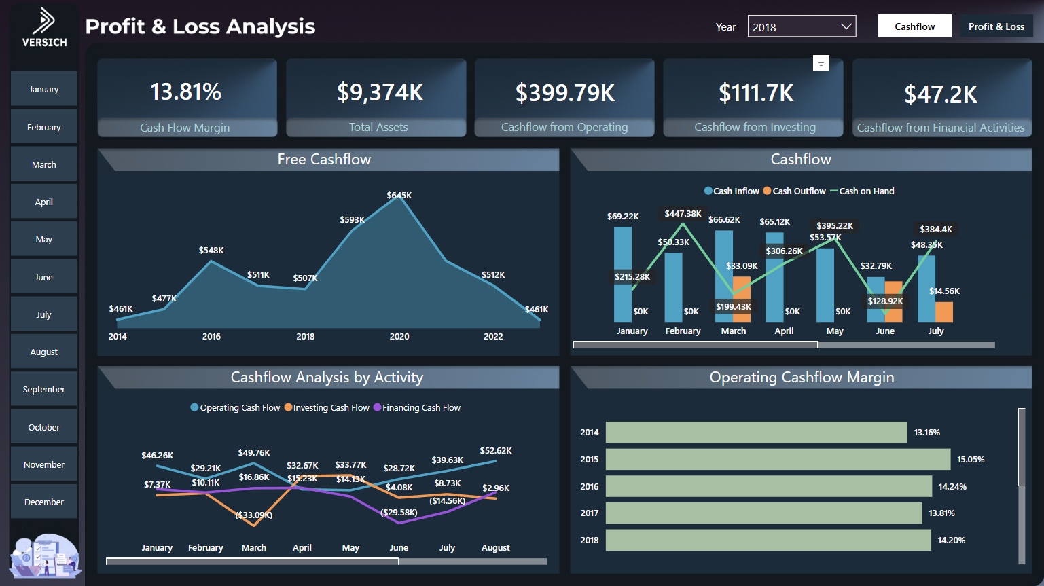Switch to the Cashflow tab

coord(914,26)
